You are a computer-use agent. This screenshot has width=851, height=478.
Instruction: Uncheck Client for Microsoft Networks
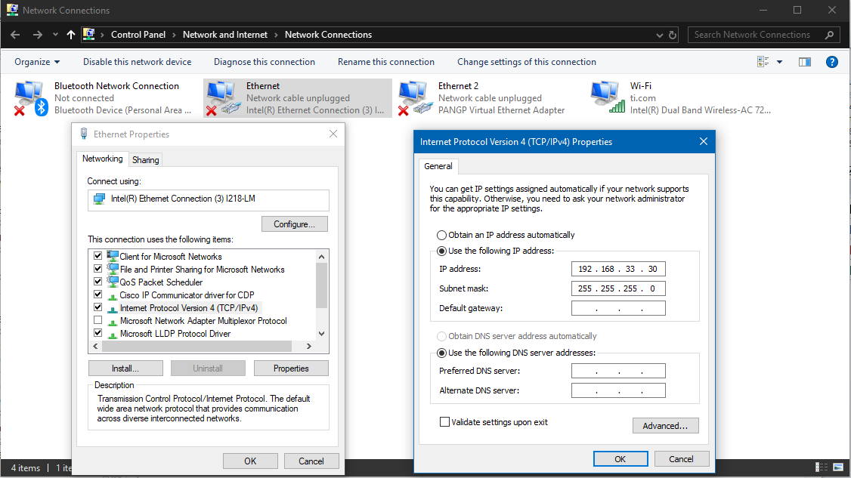pyautogui.click(x=97, y=255)
